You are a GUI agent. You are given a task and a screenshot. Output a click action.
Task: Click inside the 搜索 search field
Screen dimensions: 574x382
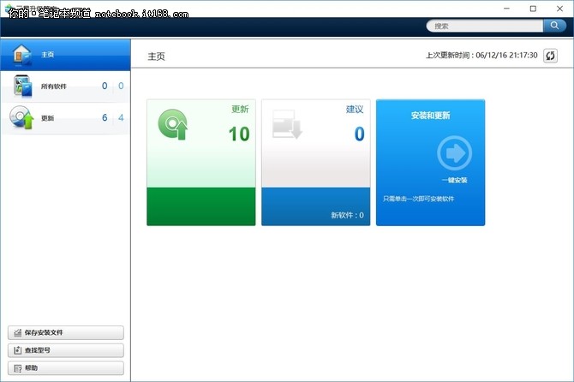[484, 26]
